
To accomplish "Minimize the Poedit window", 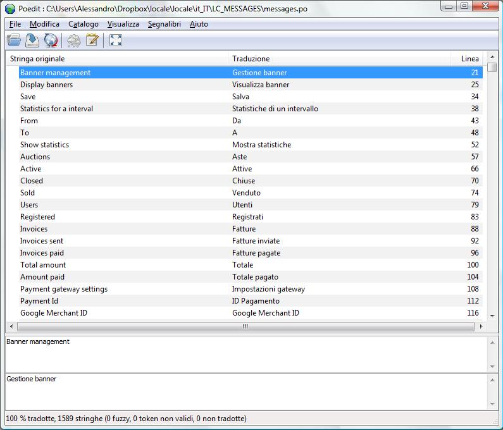I will [x=449, y=6].
